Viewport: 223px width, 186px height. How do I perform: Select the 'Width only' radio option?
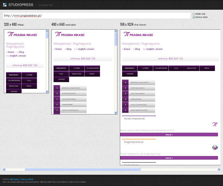pos(194,14)
